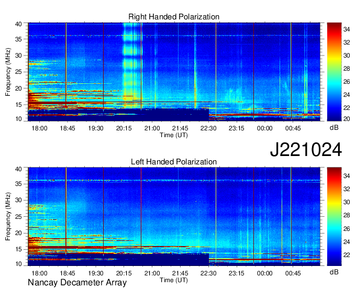Click 15 MHz frequency tick on right-handed plot
Image resolution: width=356 pixels, height=289 pixels.
pyautogui.click(x=18, y=105)
